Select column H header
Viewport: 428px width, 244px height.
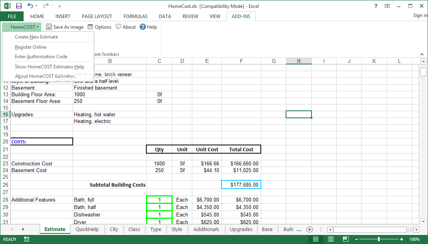(299, 61)
